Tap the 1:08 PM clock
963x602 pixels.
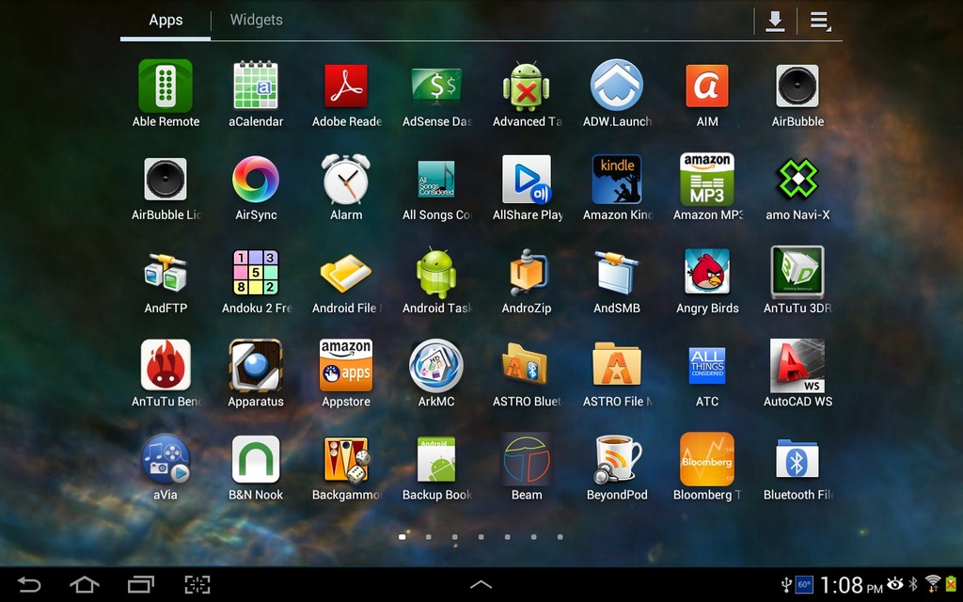850,585
